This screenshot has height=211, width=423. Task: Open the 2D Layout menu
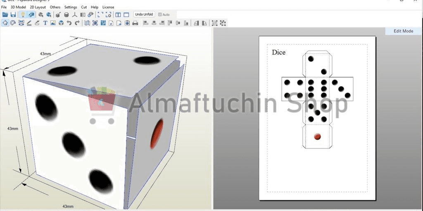(x=38, y=7)
